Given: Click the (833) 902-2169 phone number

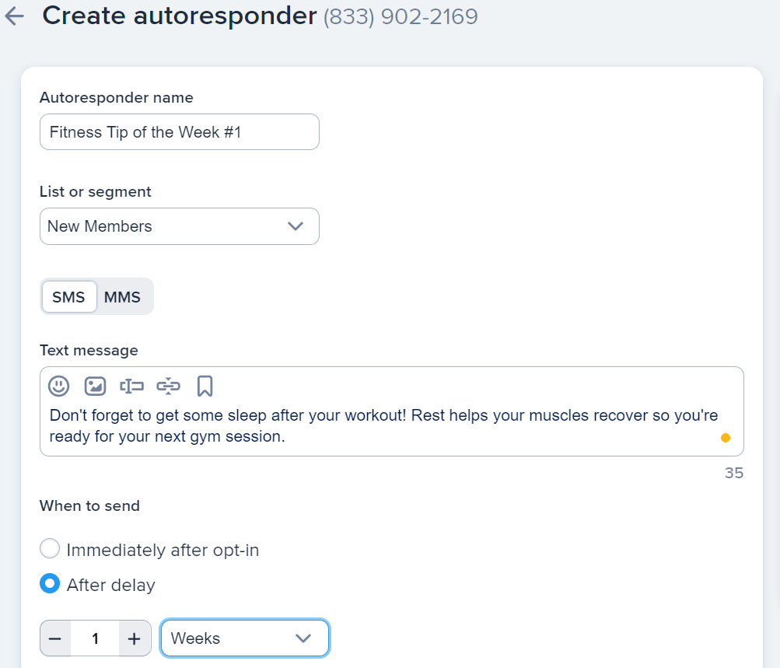Looking at the screenshot, I should tap(400, 16).
